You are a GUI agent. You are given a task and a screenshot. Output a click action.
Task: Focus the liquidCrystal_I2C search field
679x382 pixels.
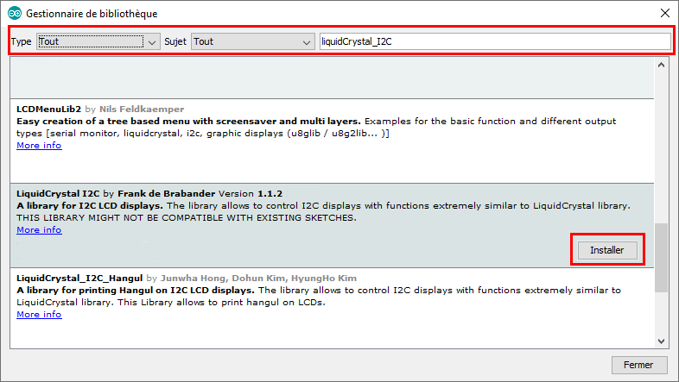pos(495,41)
